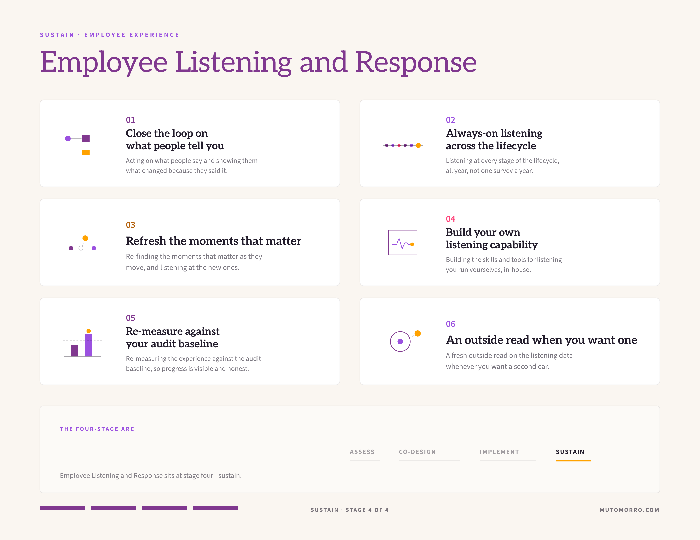The width and height of the screenshot is (700, 540).
Task: Select the SUSTAIN stage tab
Action: coord(573,454)
